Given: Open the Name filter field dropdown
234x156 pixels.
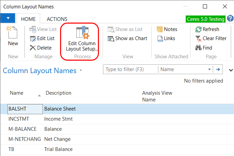Looking at the screenshot, I should click(209, 70).
